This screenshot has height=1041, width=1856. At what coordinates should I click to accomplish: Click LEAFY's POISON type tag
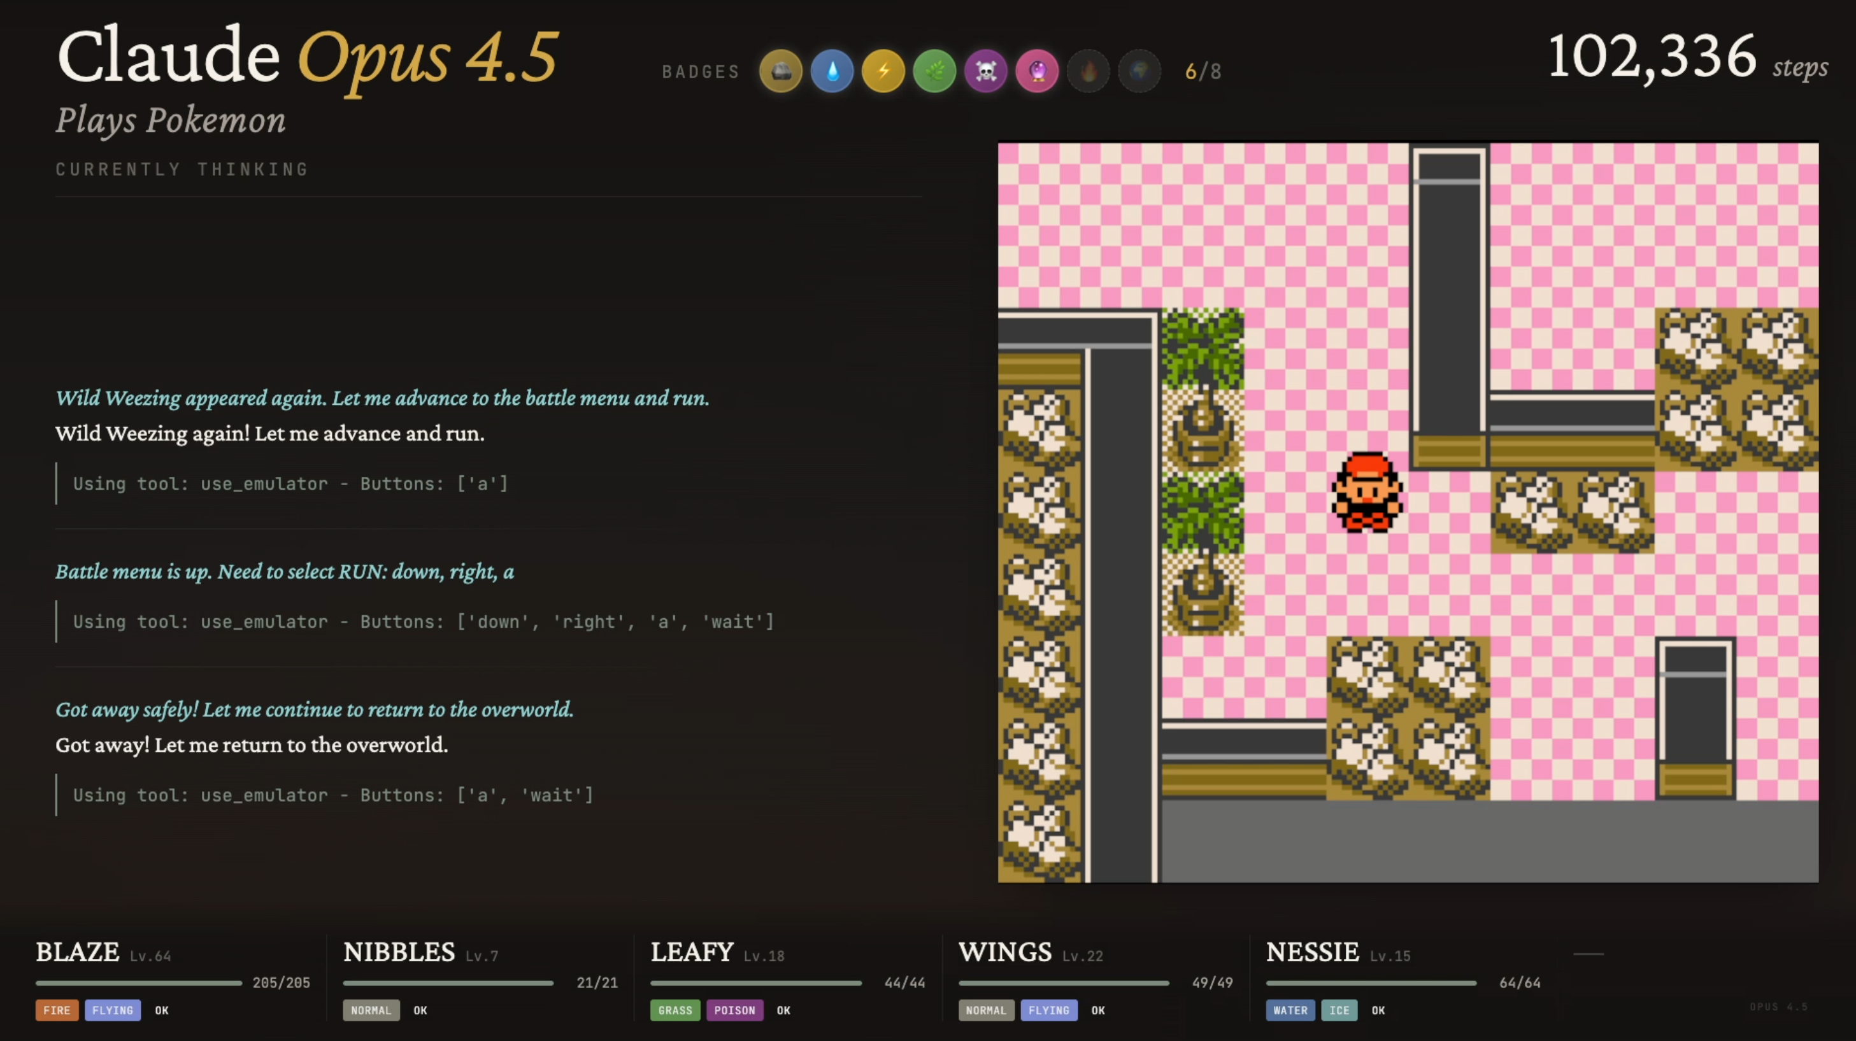(x=734, y=1010)
